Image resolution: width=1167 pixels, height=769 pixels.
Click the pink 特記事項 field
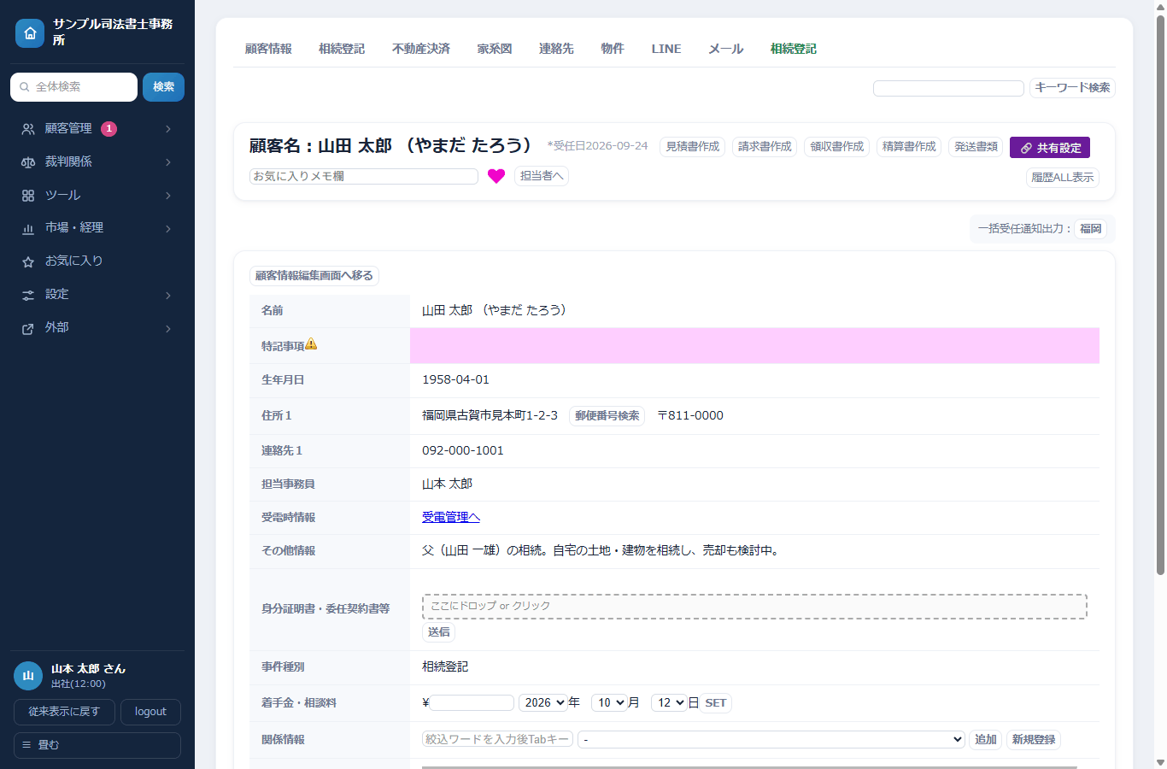tap(754, 346)
